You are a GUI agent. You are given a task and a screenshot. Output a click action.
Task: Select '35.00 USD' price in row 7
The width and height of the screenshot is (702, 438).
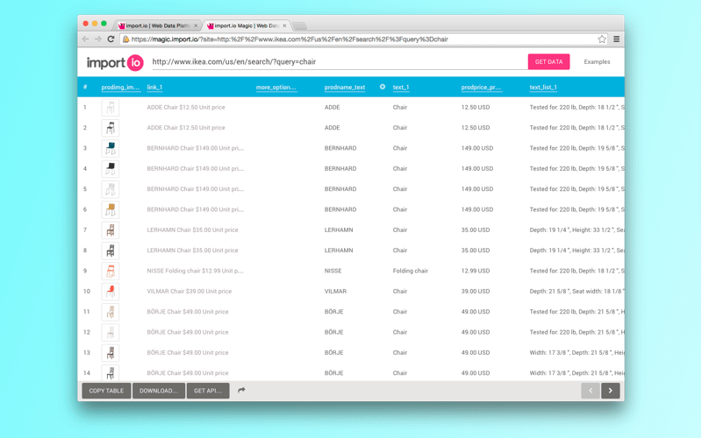point(476,230)
